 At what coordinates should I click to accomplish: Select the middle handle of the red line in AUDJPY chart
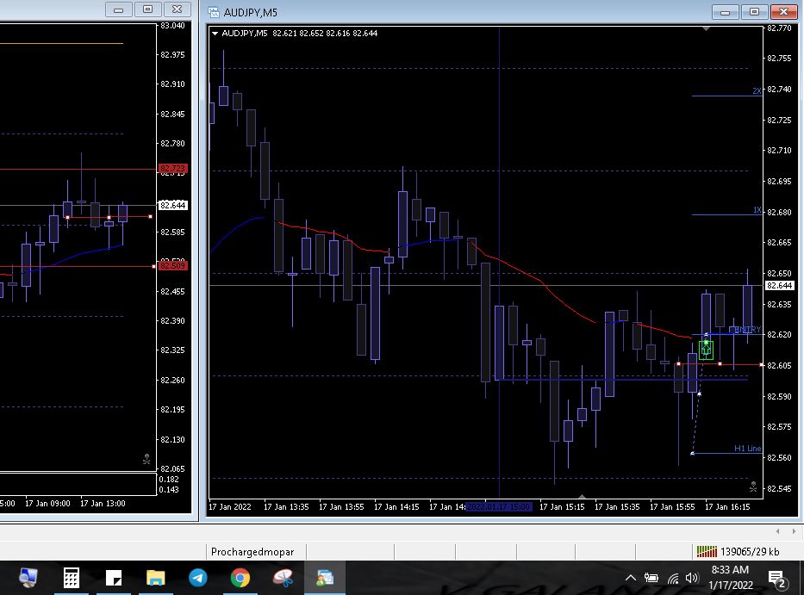(720, 364)
